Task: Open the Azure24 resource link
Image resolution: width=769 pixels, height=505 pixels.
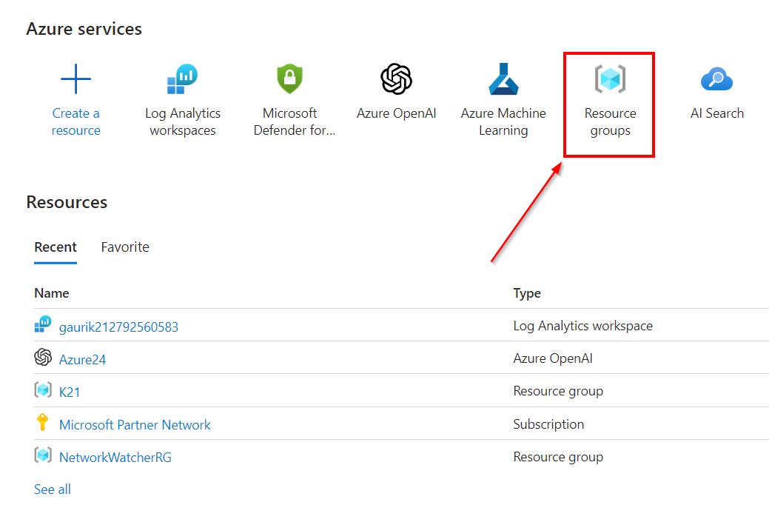Action: pyautogui.click(x=82, y=359)
